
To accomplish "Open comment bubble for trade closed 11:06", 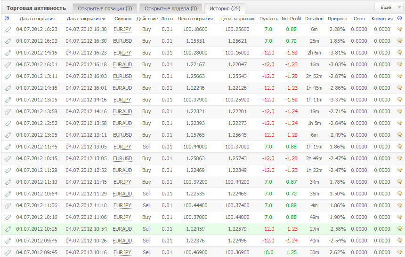I will (x=399, y=217).
